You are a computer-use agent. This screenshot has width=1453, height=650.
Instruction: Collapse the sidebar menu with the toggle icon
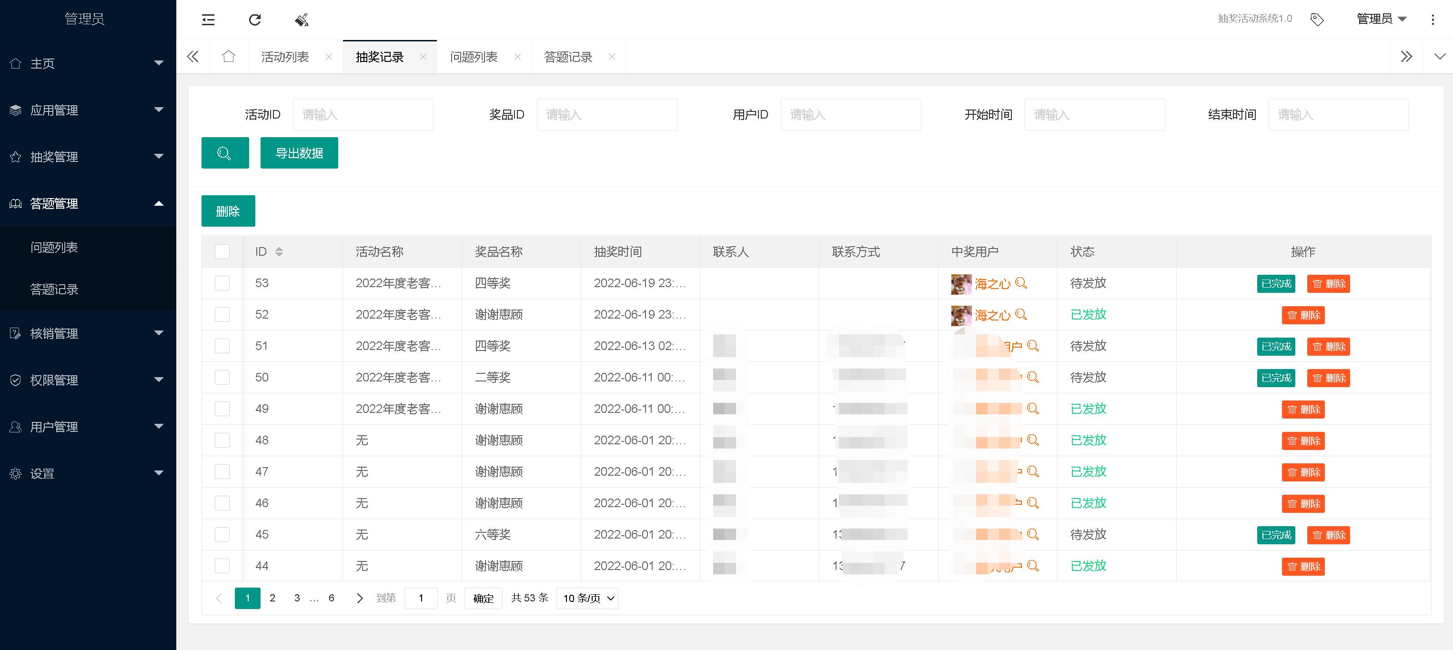pyautogui.click(x=208, y=20)
